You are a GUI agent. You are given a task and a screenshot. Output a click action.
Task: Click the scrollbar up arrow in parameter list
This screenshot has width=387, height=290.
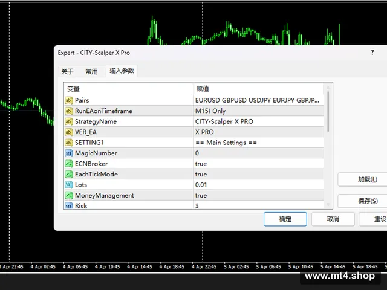point(328,88)
